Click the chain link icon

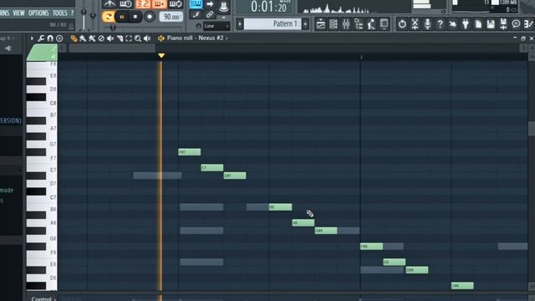[210, 15]
